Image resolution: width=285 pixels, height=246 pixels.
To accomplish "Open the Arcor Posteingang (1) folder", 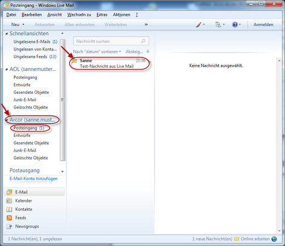I will pyautogui.click(x=29, y=128).
